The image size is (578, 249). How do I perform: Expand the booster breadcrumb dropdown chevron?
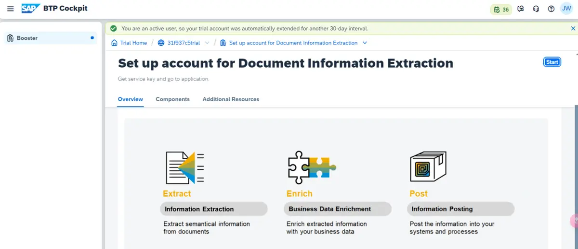tap(365, 43)
